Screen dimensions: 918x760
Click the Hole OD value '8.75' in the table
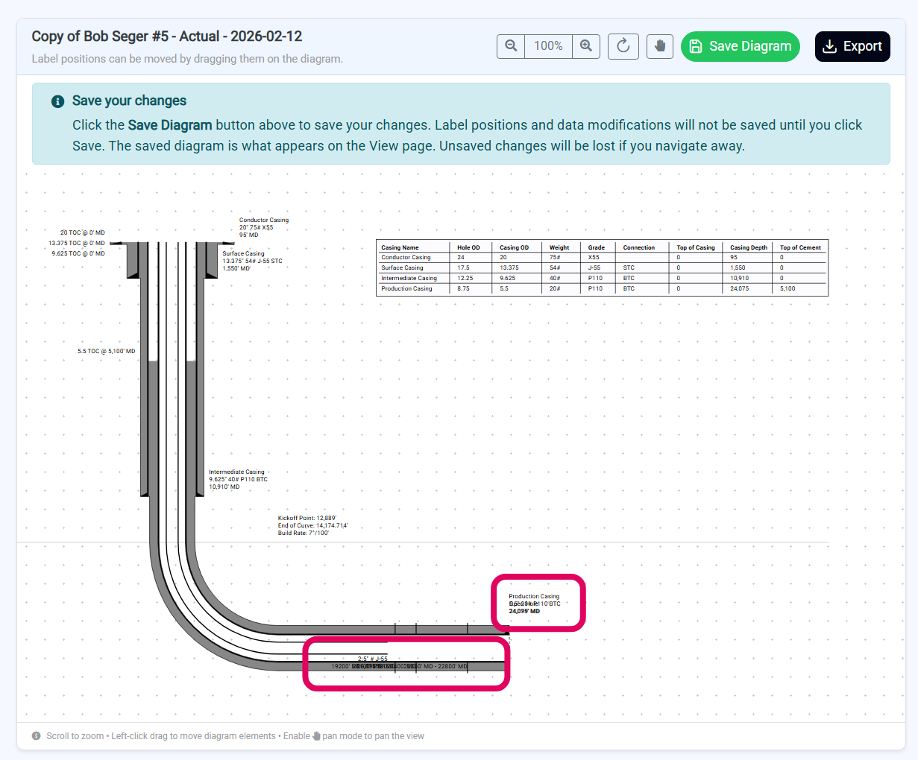[463, 288]
